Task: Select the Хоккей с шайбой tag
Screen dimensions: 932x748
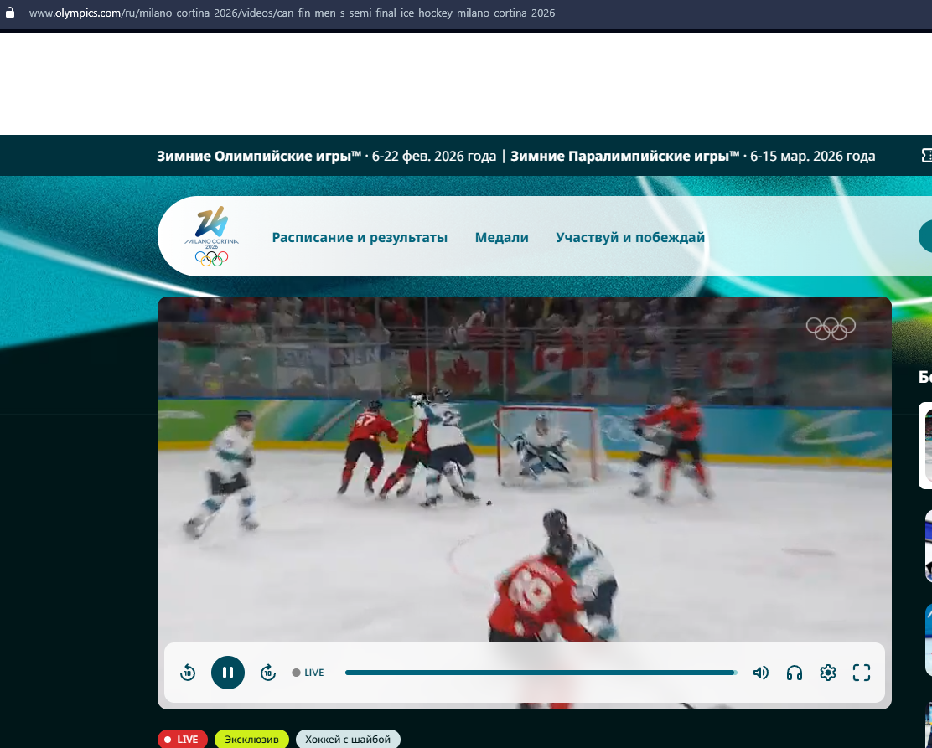Action: [x=348, y=739]
